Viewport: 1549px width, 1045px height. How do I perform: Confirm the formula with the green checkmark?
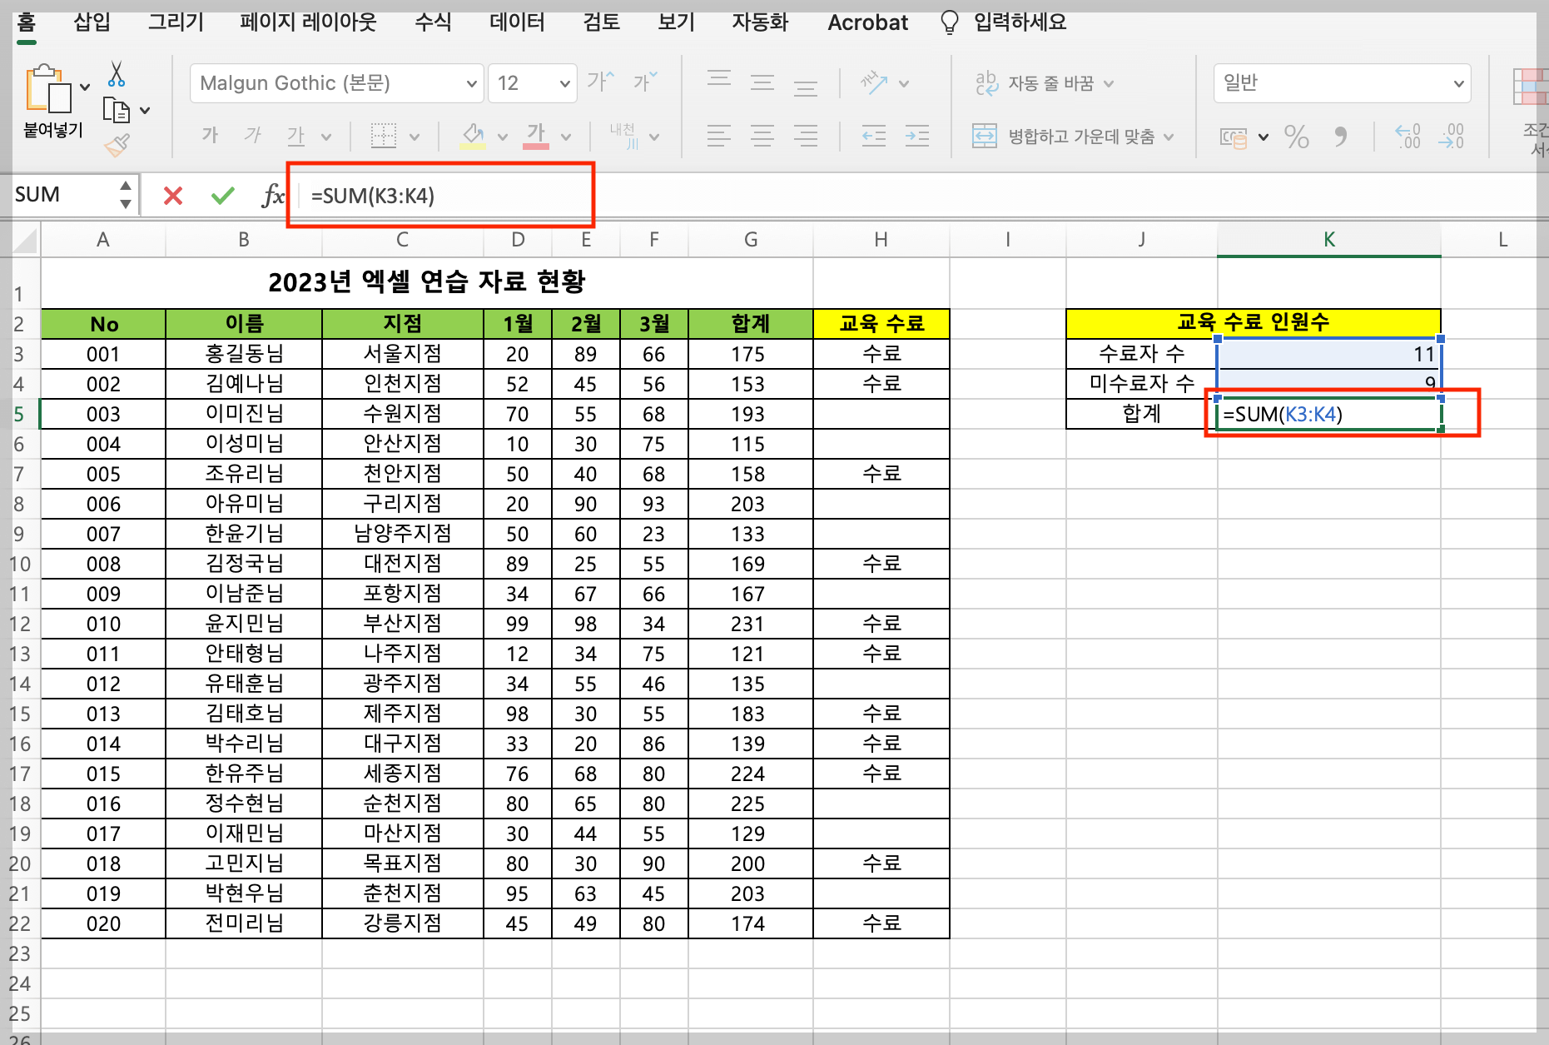221,195
